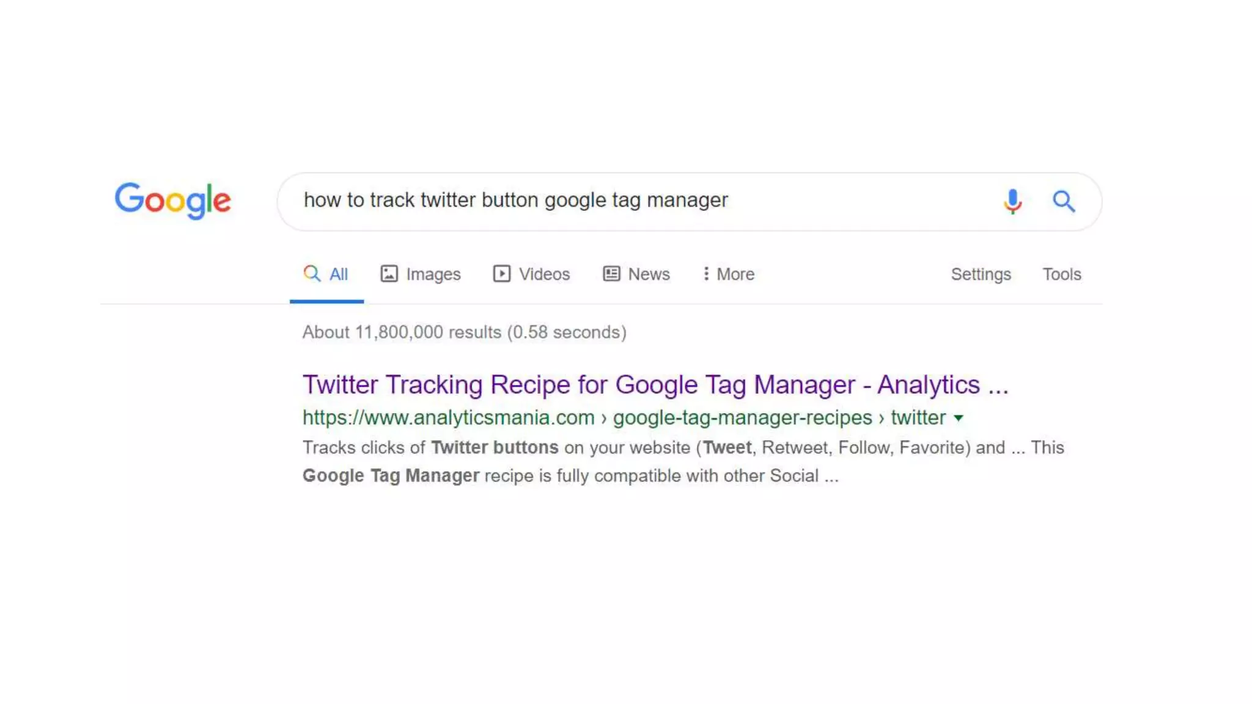1252x704 pixels.
Task: Click the picture icon beside Images
Action: 389,274
